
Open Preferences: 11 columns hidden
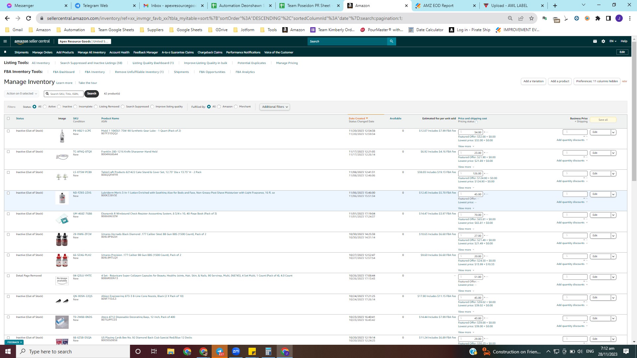597,82
